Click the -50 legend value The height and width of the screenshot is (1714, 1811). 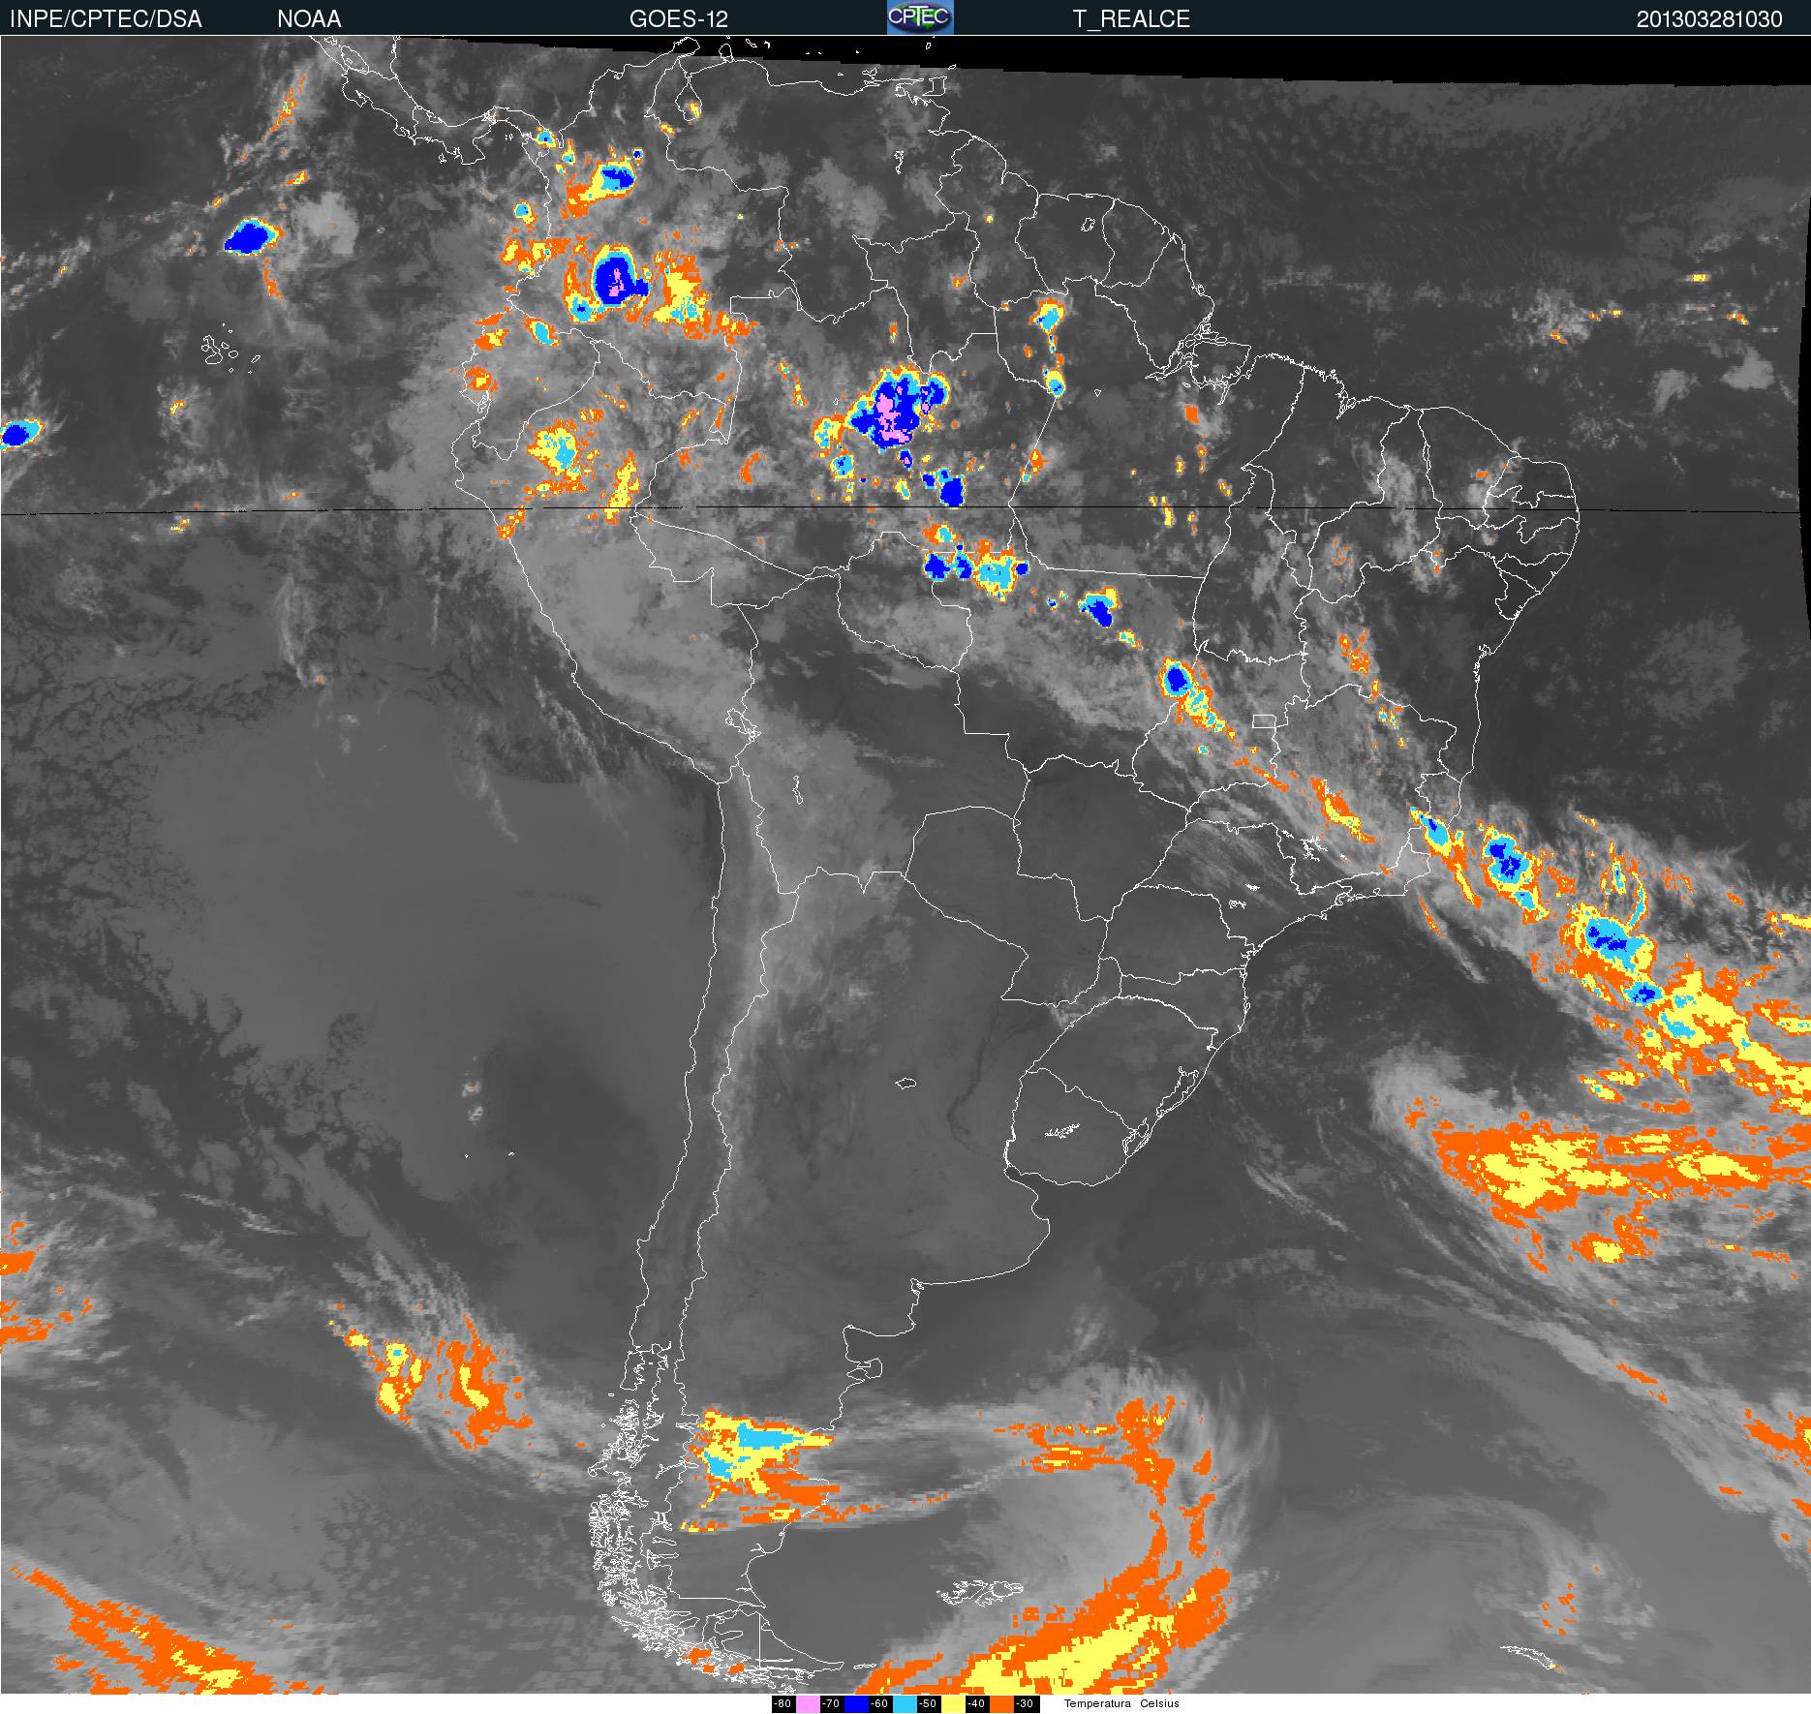point(928,1704)
